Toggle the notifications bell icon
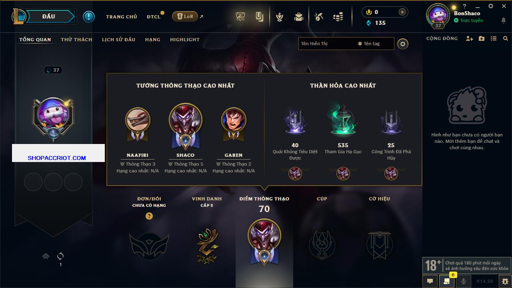 (x=503, y=20)
